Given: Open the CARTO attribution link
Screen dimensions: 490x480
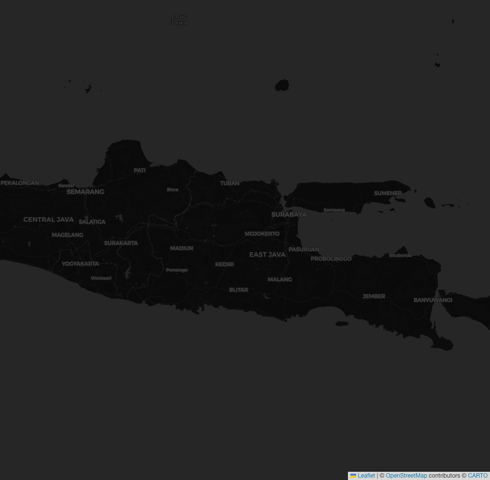Looking at the screenshot, I should click(x=477, y=476).
